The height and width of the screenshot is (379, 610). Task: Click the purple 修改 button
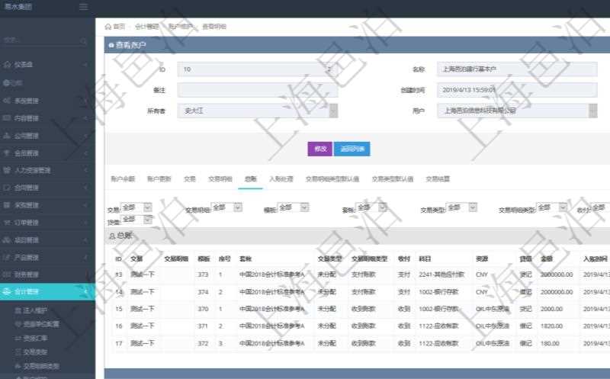[x=320, y=149]
